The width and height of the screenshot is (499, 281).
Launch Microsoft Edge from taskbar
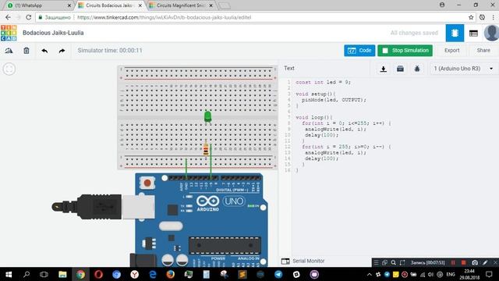153,274
